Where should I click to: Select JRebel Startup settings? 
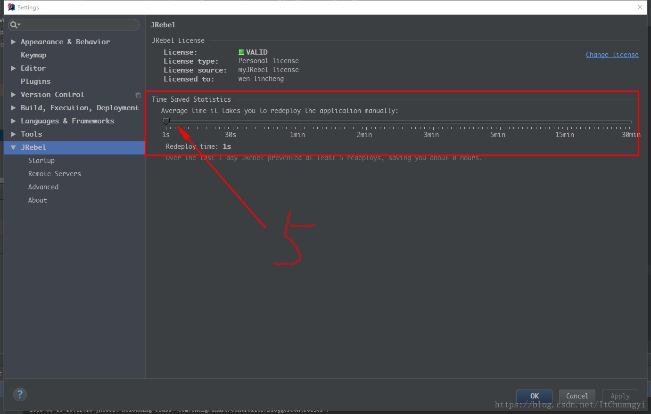pos(41,161)
